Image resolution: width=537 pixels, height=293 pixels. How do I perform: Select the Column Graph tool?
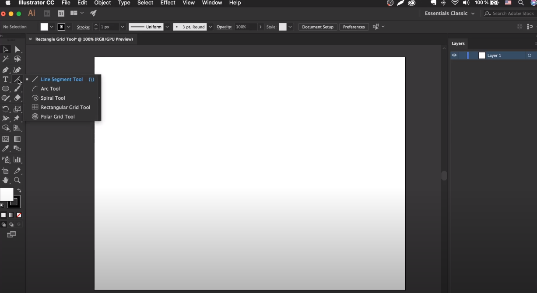pos(17,160)
